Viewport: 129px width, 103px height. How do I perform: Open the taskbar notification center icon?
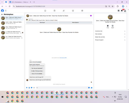coord(126,97)
